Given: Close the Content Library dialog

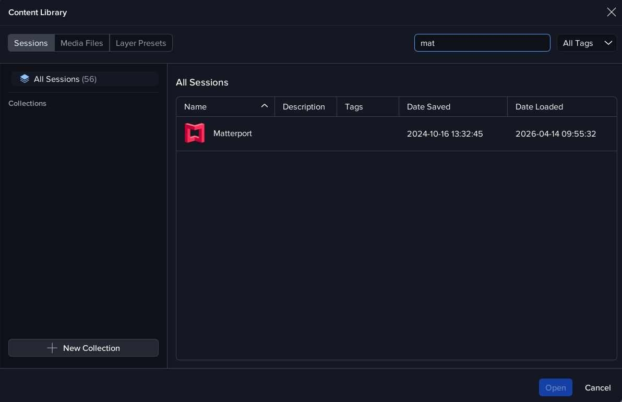Looking at the screenshot, I should pos(611,12).
